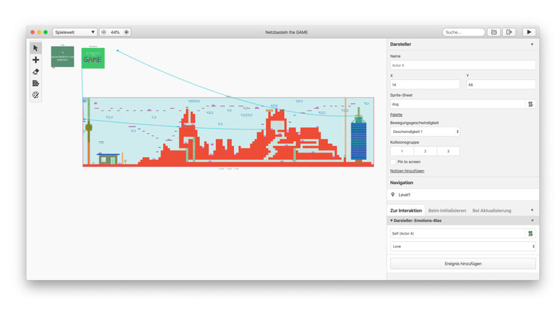558x314 pixels.
Task: Click the export icon in toolbar
Action: pyautogui.click(x=509, y=32)
